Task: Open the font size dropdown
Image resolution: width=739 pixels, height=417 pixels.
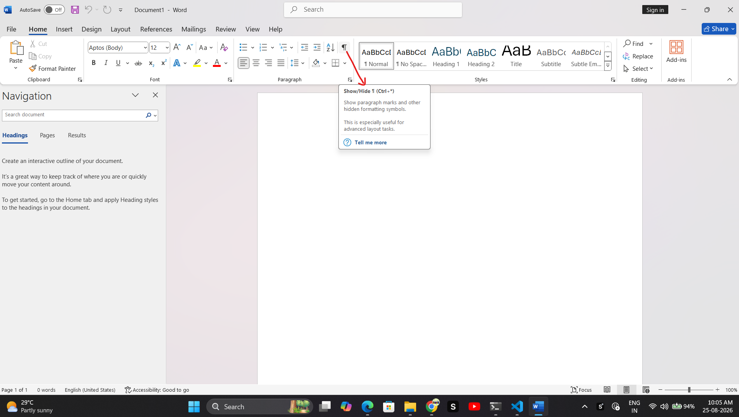Action: click(167, 48)
